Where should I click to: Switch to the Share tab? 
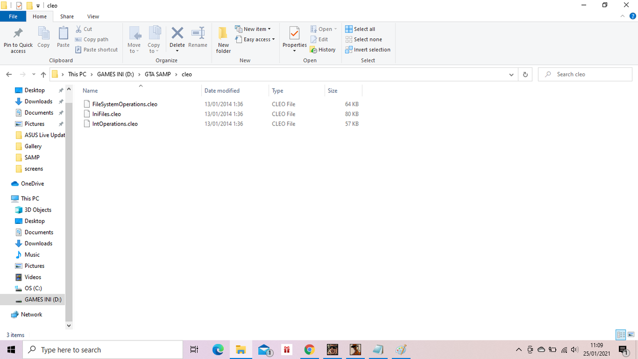[x=67, y=16]
